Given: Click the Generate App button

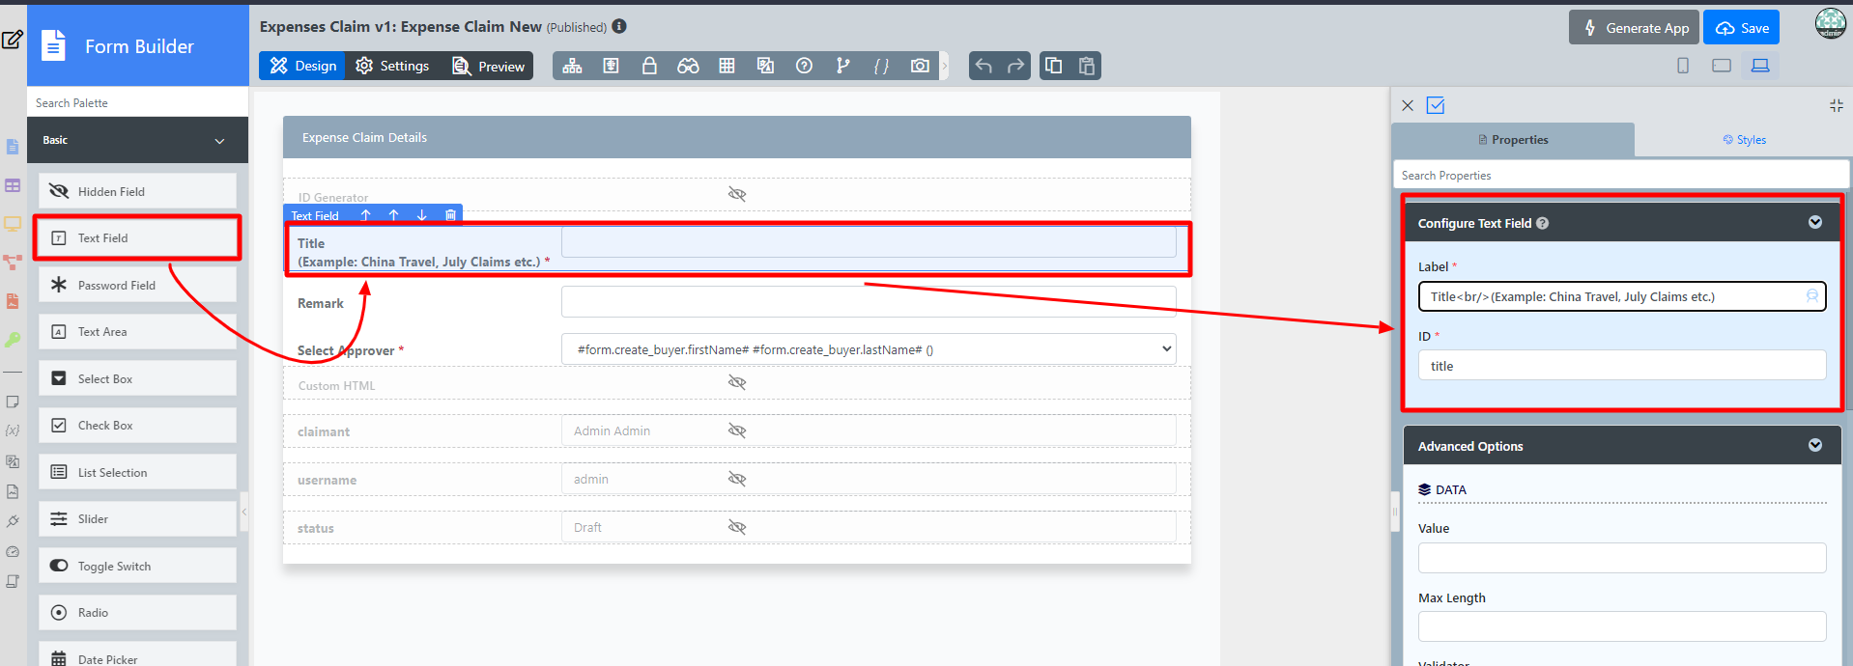Looking at the screenshot, I should [1634, 28].
